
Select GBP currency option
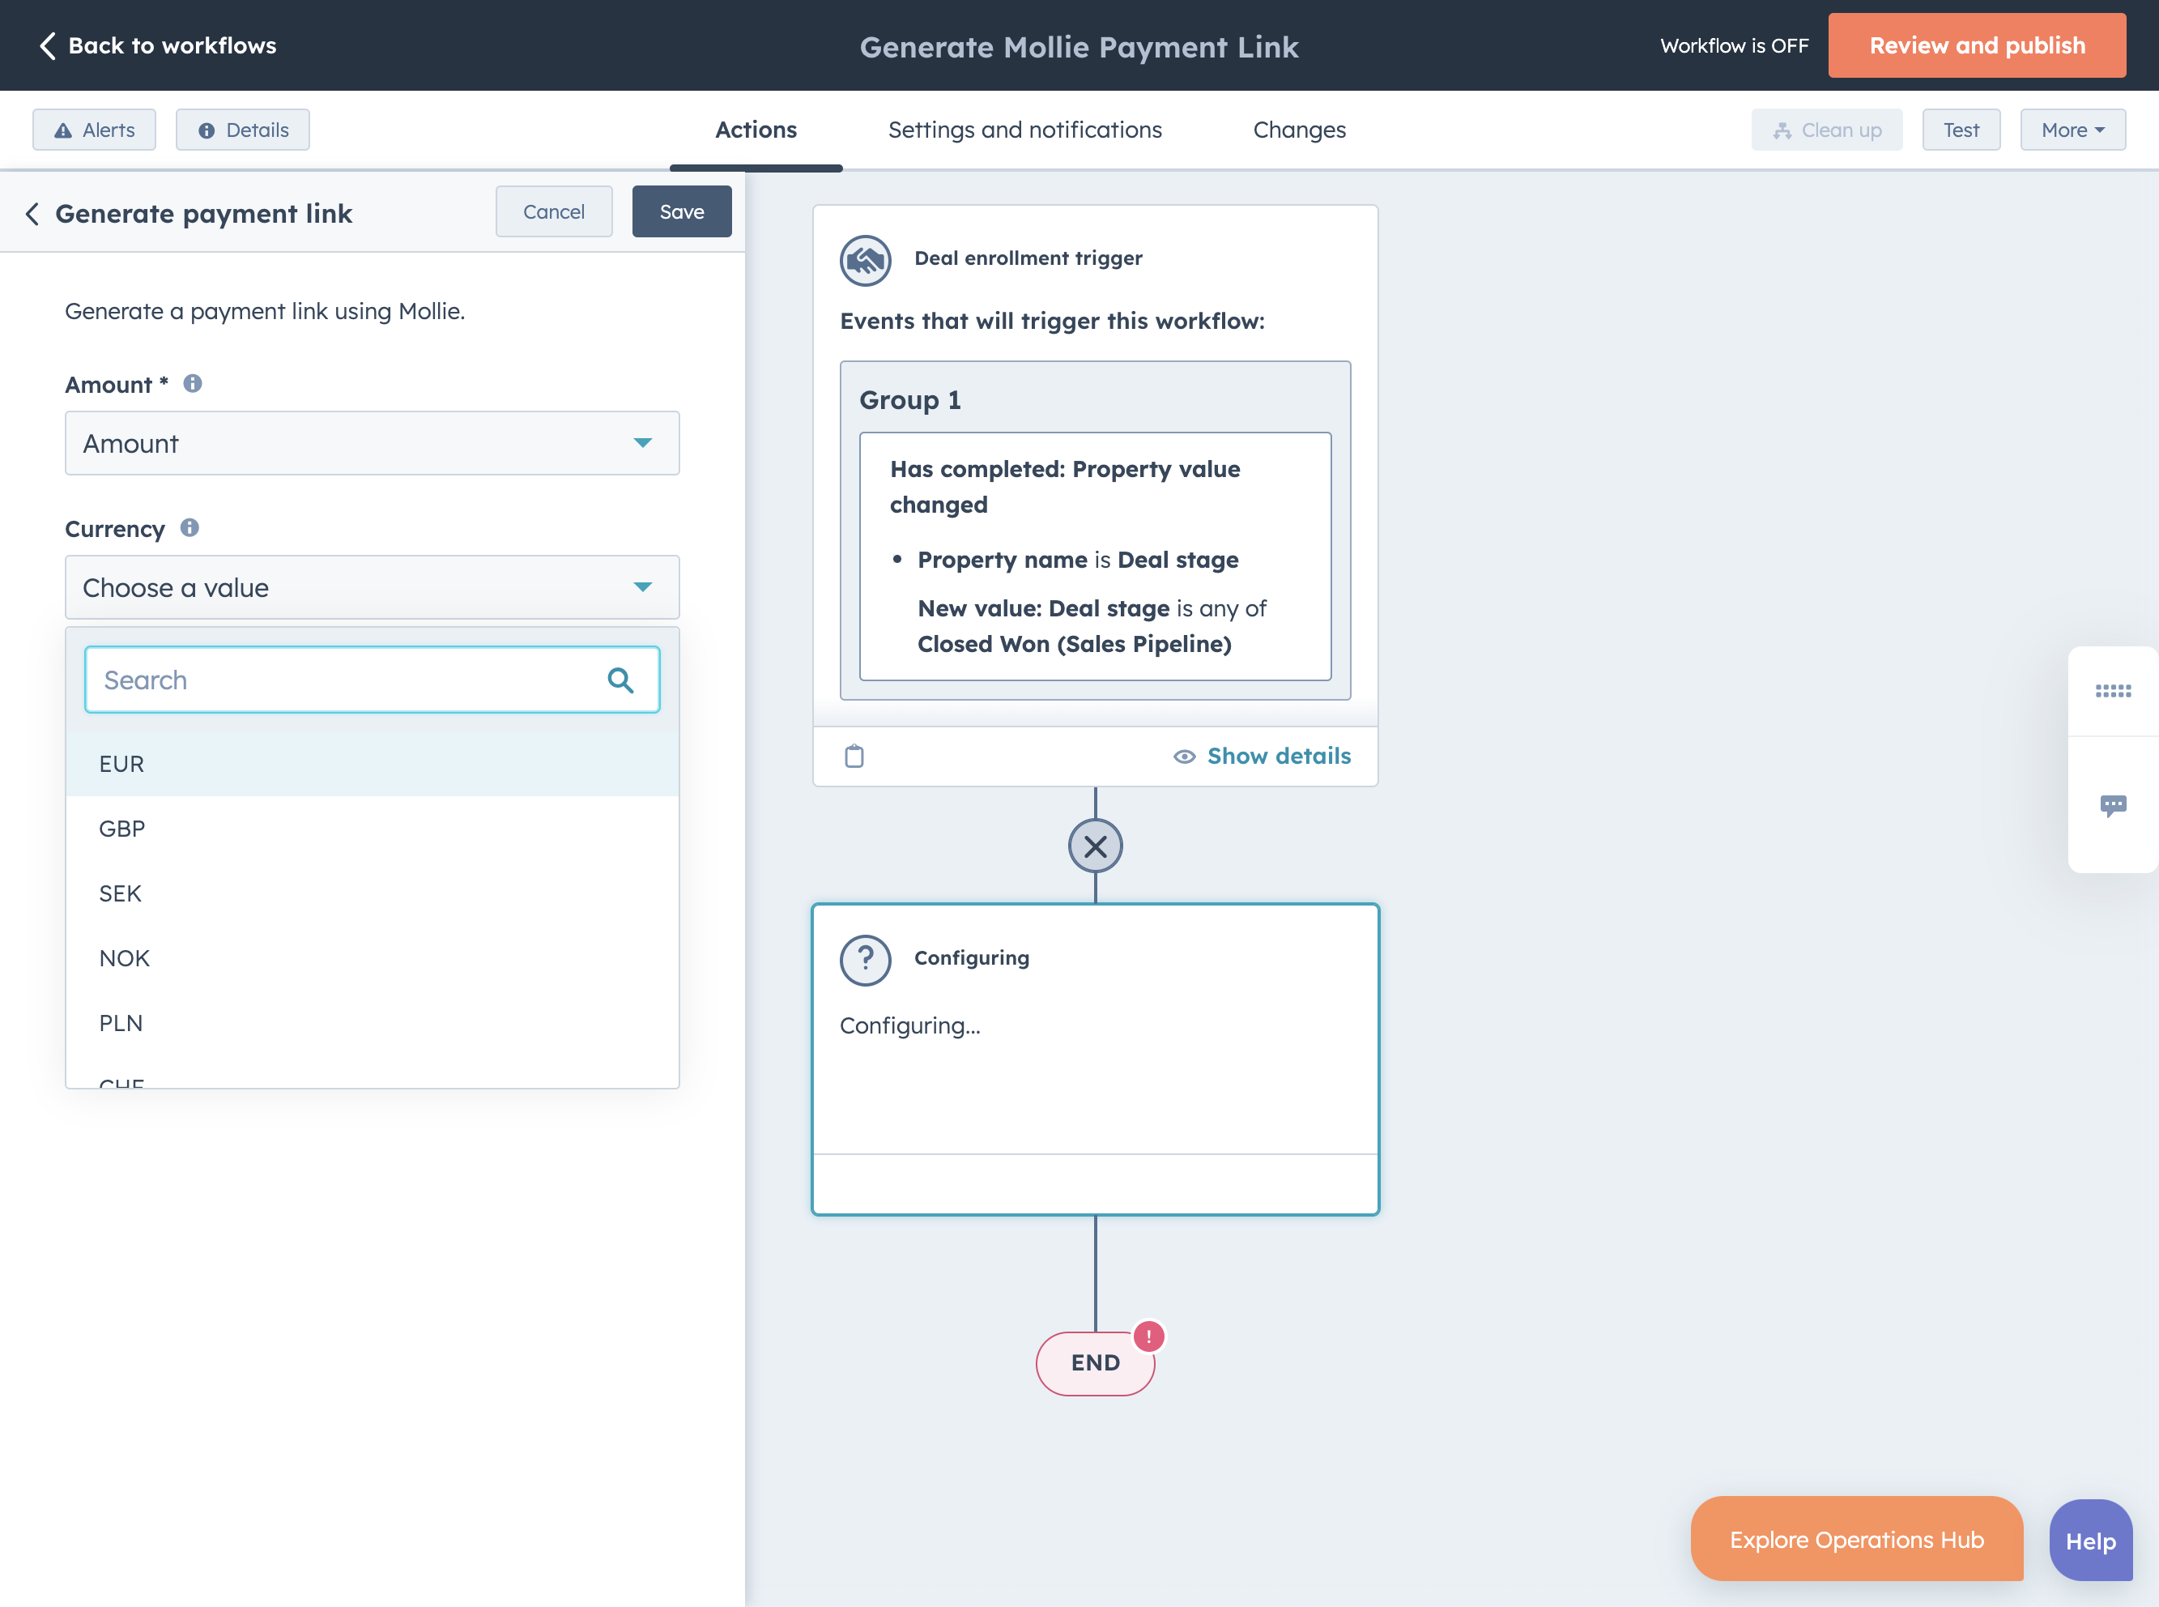(x=373, y=829)
